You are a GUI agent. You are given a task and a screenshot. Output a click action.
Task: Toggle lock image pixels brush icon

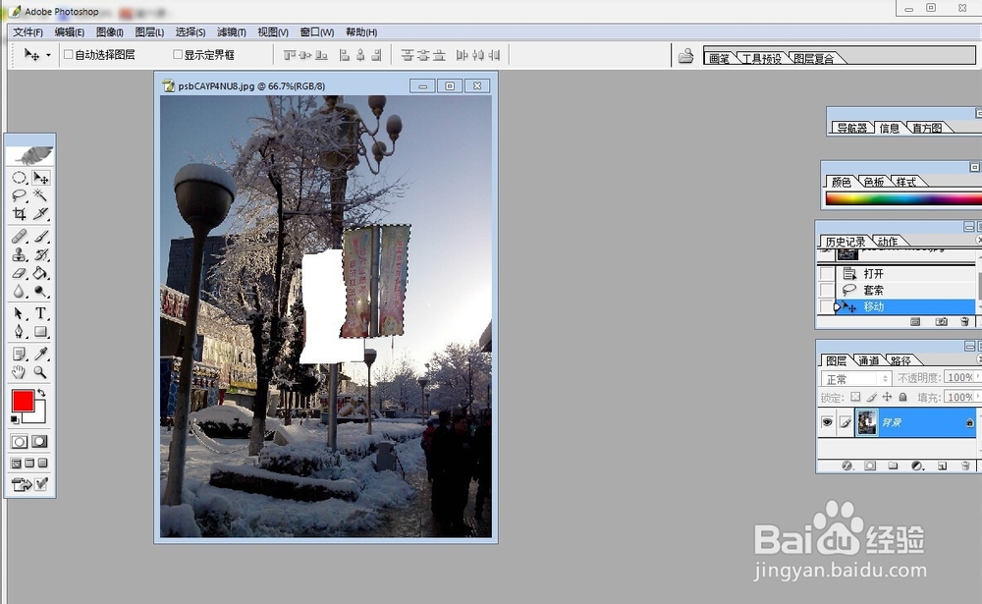[872, 397]
